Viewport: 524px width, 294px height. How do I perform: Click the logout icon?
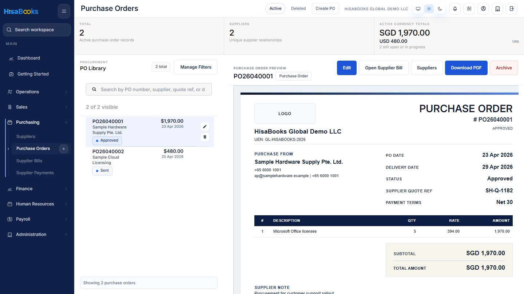[x=512, y=9]
